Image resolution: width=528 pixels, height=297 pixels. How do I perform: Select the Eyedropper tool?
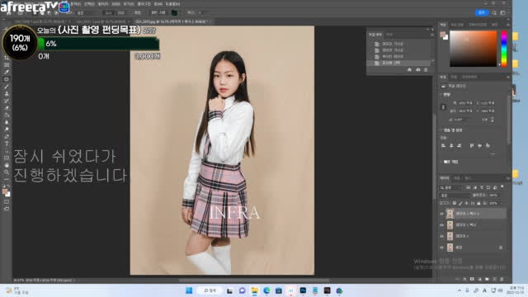coord(7,72)
